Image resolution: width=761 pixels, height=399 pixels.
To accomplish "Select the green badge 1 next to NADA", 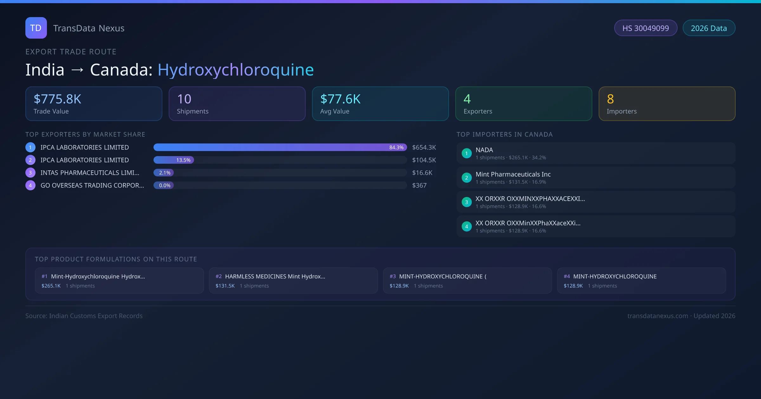I will (x=466, y=153).
